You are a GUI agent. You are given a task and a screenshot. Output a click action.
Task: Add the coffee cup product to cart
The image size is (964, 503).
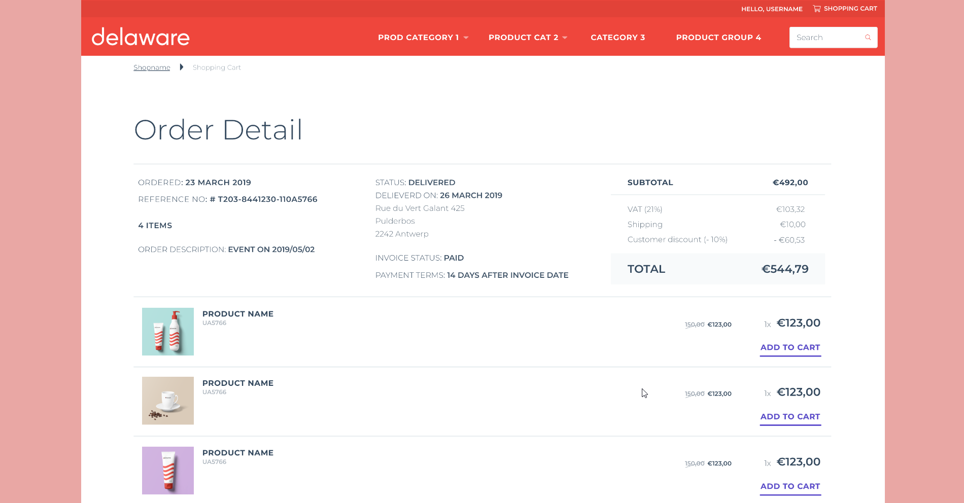790,417
